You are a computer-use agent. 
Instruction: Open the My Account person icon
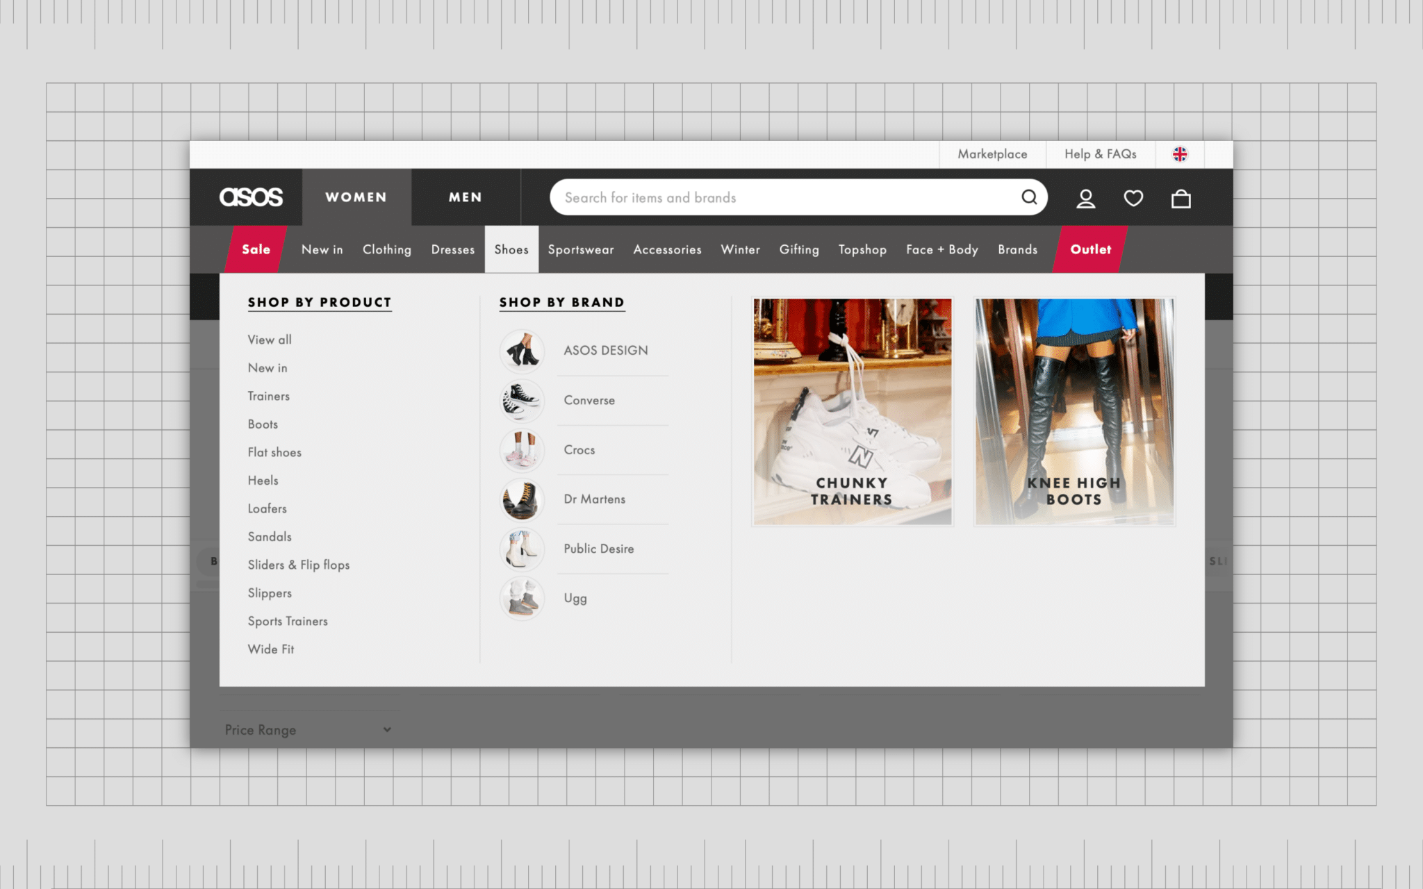click(1085, 199)
